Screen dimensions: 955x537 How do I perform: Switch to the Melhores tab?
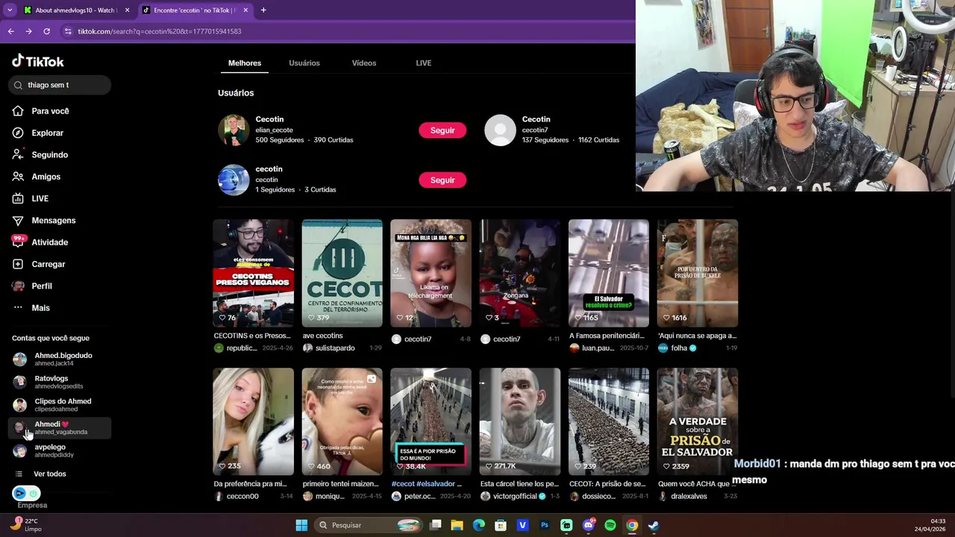(245, 63)
